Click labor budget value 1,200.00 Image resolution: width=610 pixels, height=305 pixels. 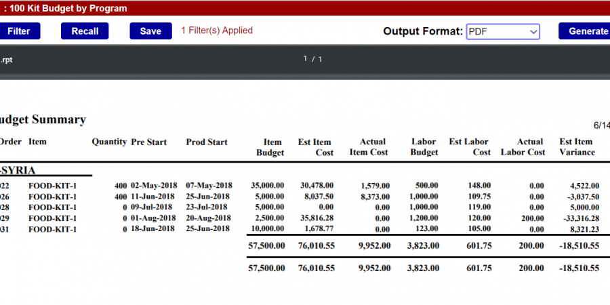[x=424, y=218]
